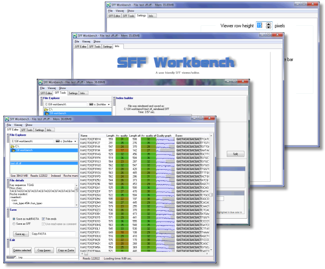This screenshot has width=325, height=269.
Task: Click the Delete selected button
Action: coord(22,250)
